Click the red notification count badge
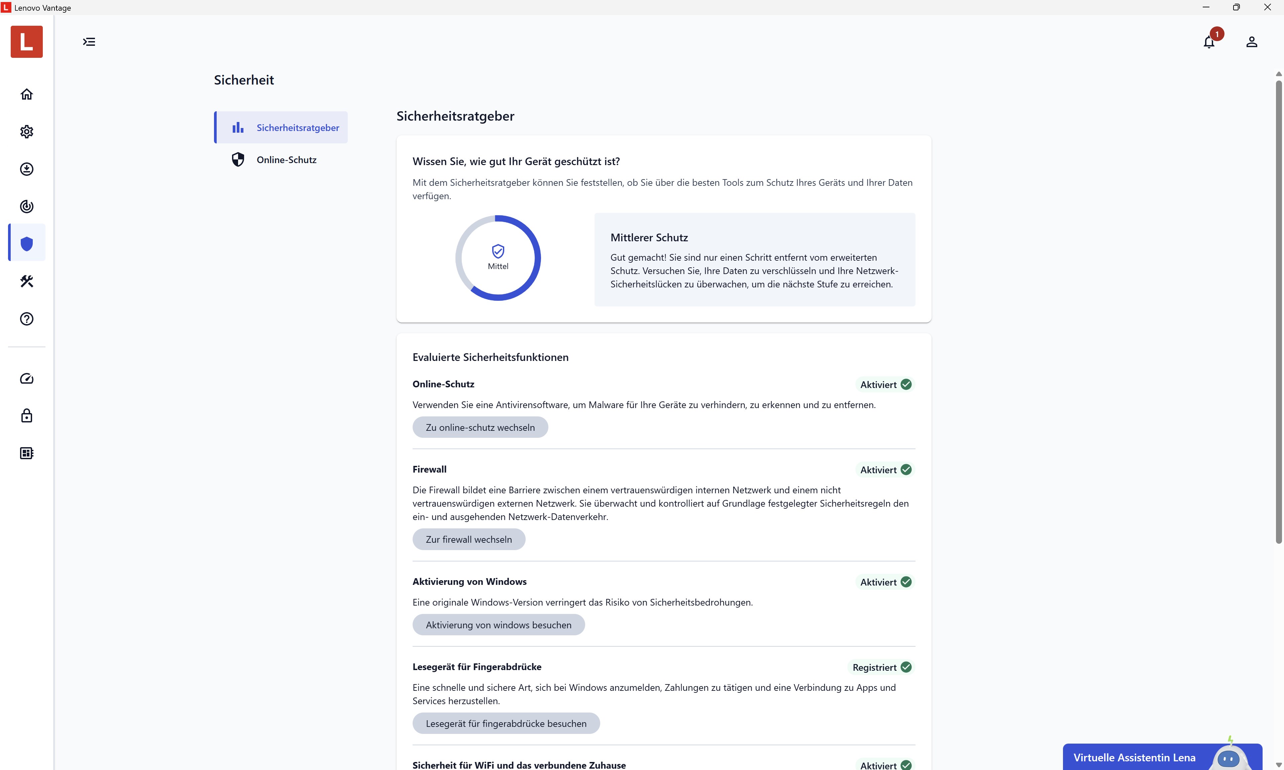Screen dimensions: 1284x770 pos(1217,34)
